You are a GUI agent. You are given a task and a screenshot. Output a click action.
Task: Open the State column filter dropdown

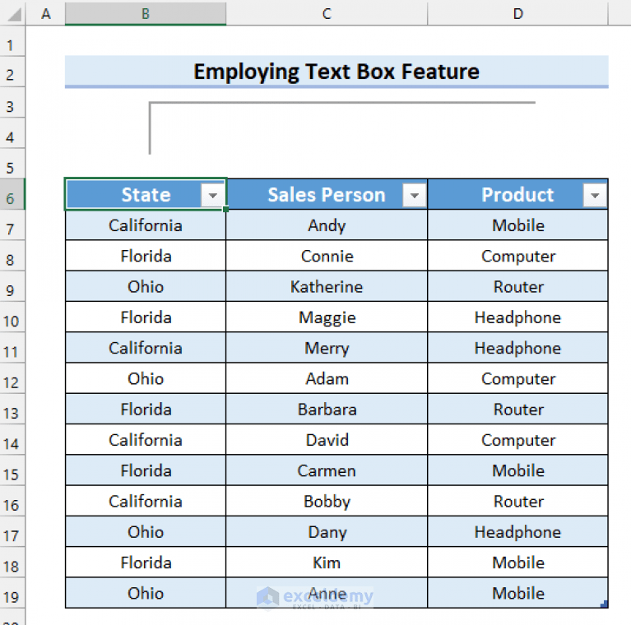click(213, 196)
